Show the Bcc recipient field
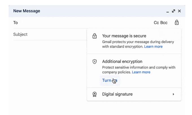This screenshot has height=115, width=192. 164,23
